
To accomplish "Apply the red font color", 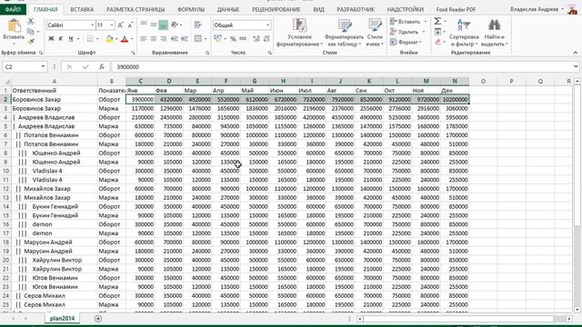I will (125, 38).
